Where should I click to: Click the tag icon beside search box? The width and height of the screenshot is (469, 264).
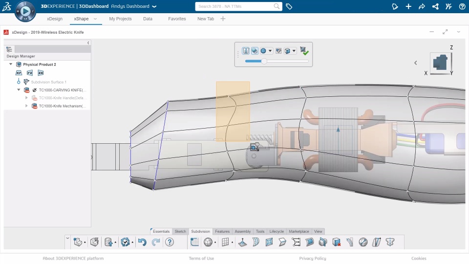[289, 6]
